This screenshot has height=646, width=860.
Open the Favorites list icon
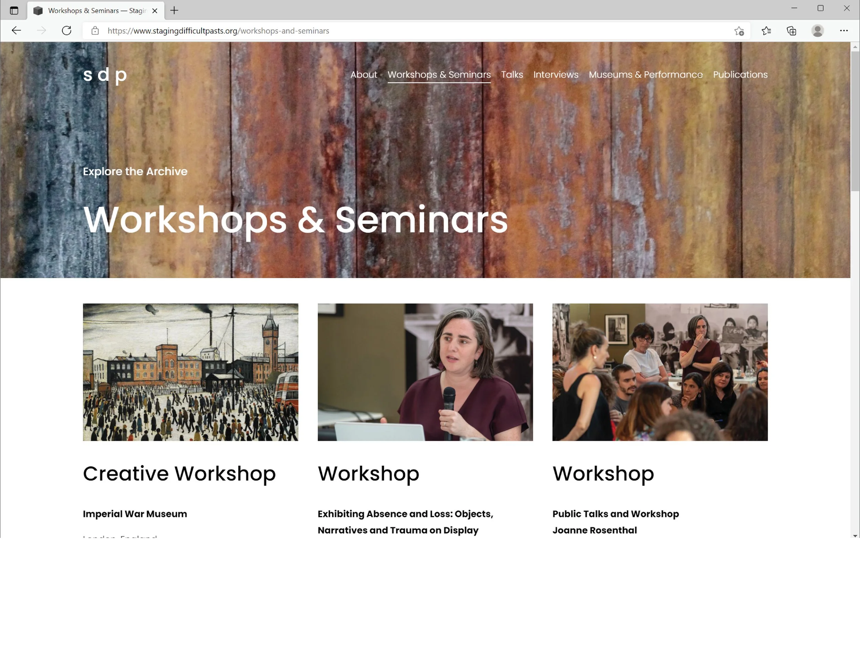(x=766, y=31)
